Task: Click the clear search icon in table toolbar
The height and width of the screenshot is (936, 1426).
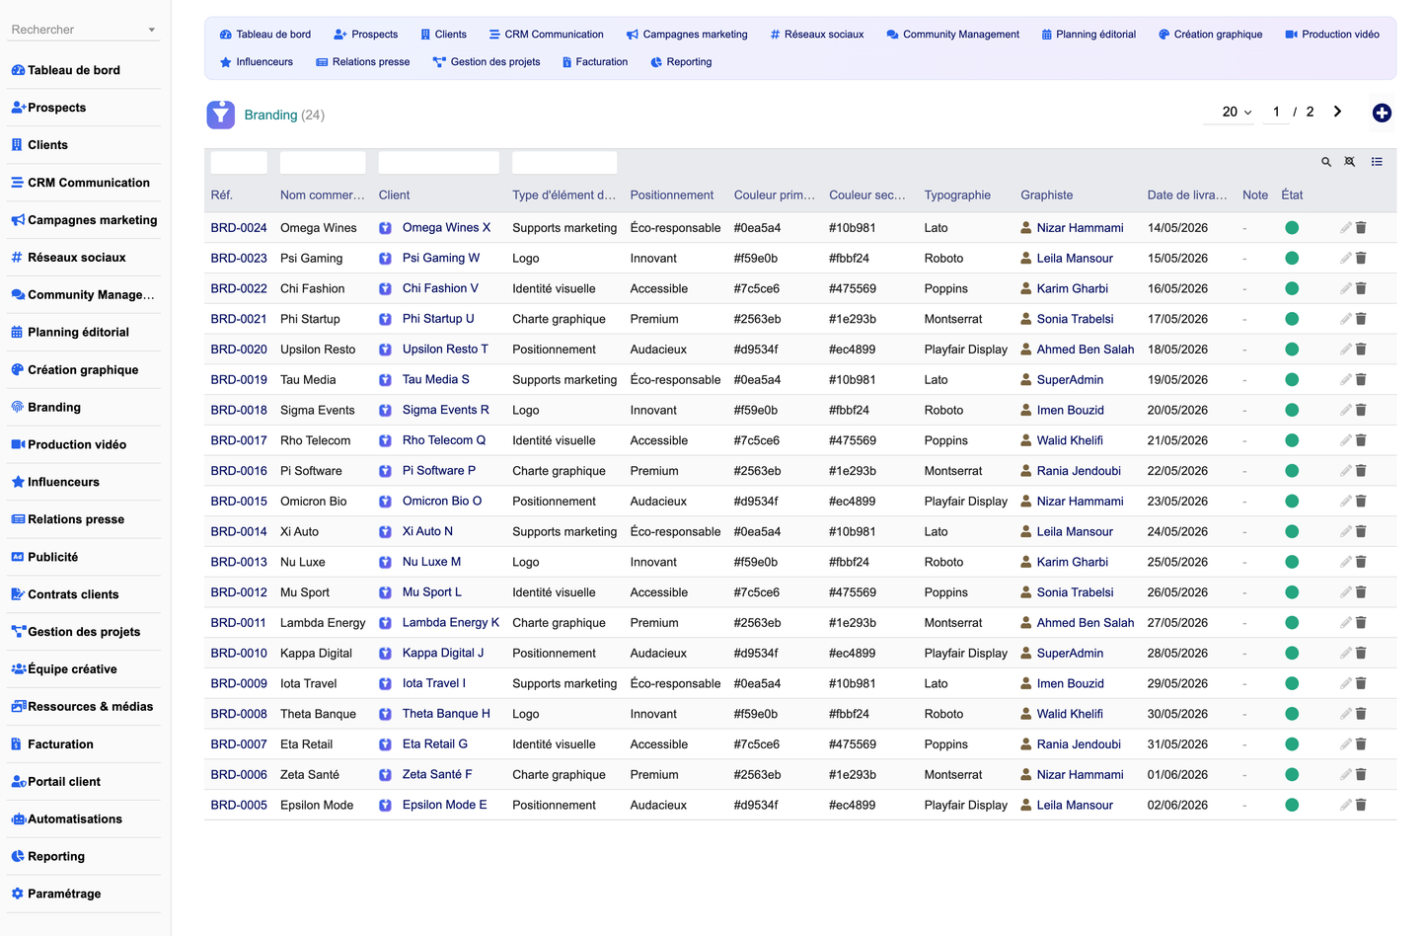Action: [1350, 162]
